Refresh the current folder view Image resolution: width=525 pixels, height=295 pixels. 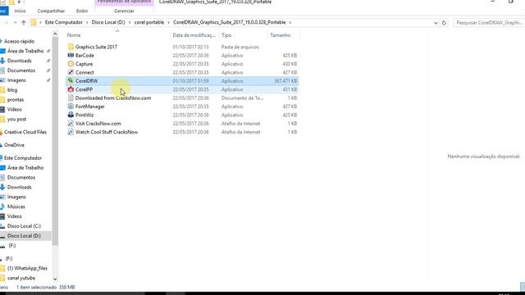click(x=444, y=23)
